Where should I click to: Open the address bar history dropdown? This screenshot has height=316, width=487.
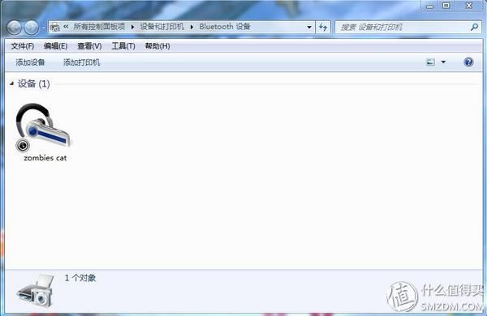coord(309,28)
